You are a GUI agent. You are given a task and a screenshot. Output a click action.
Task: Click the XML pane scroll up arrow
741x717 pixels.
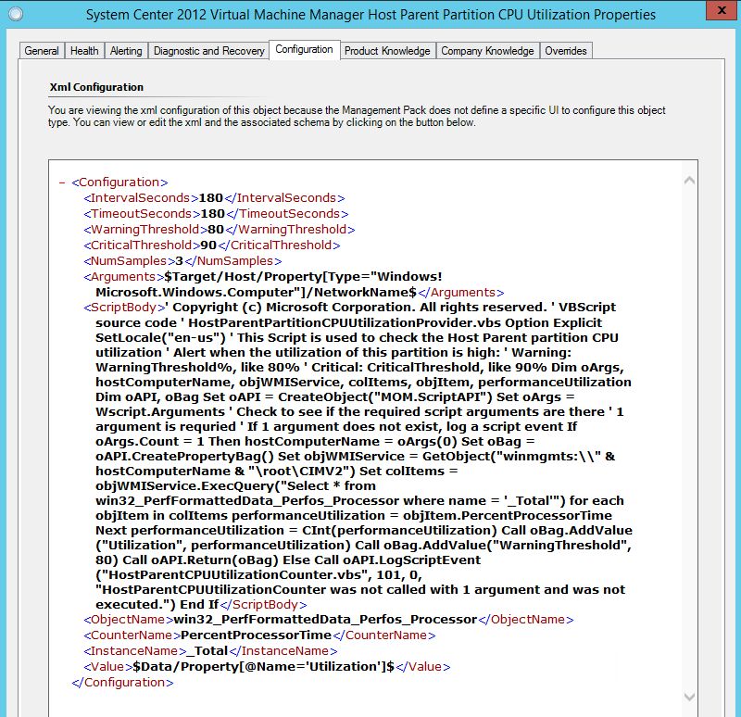tap(689, 180)
